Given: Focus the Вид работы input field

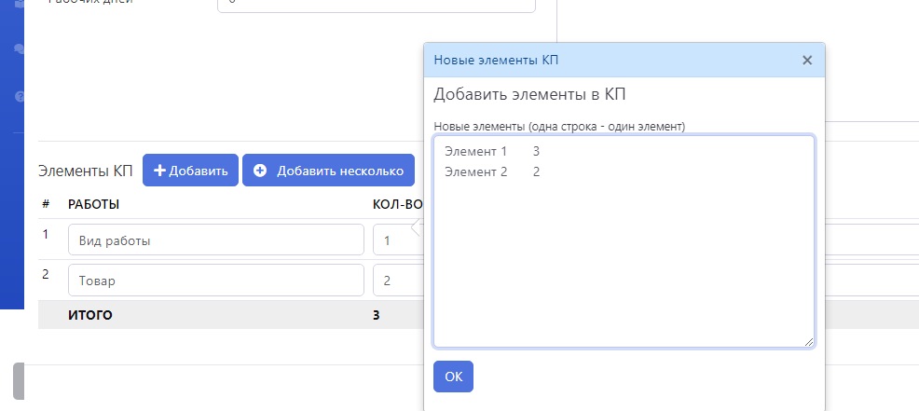Looking at the screenshot, I should 215,240.
